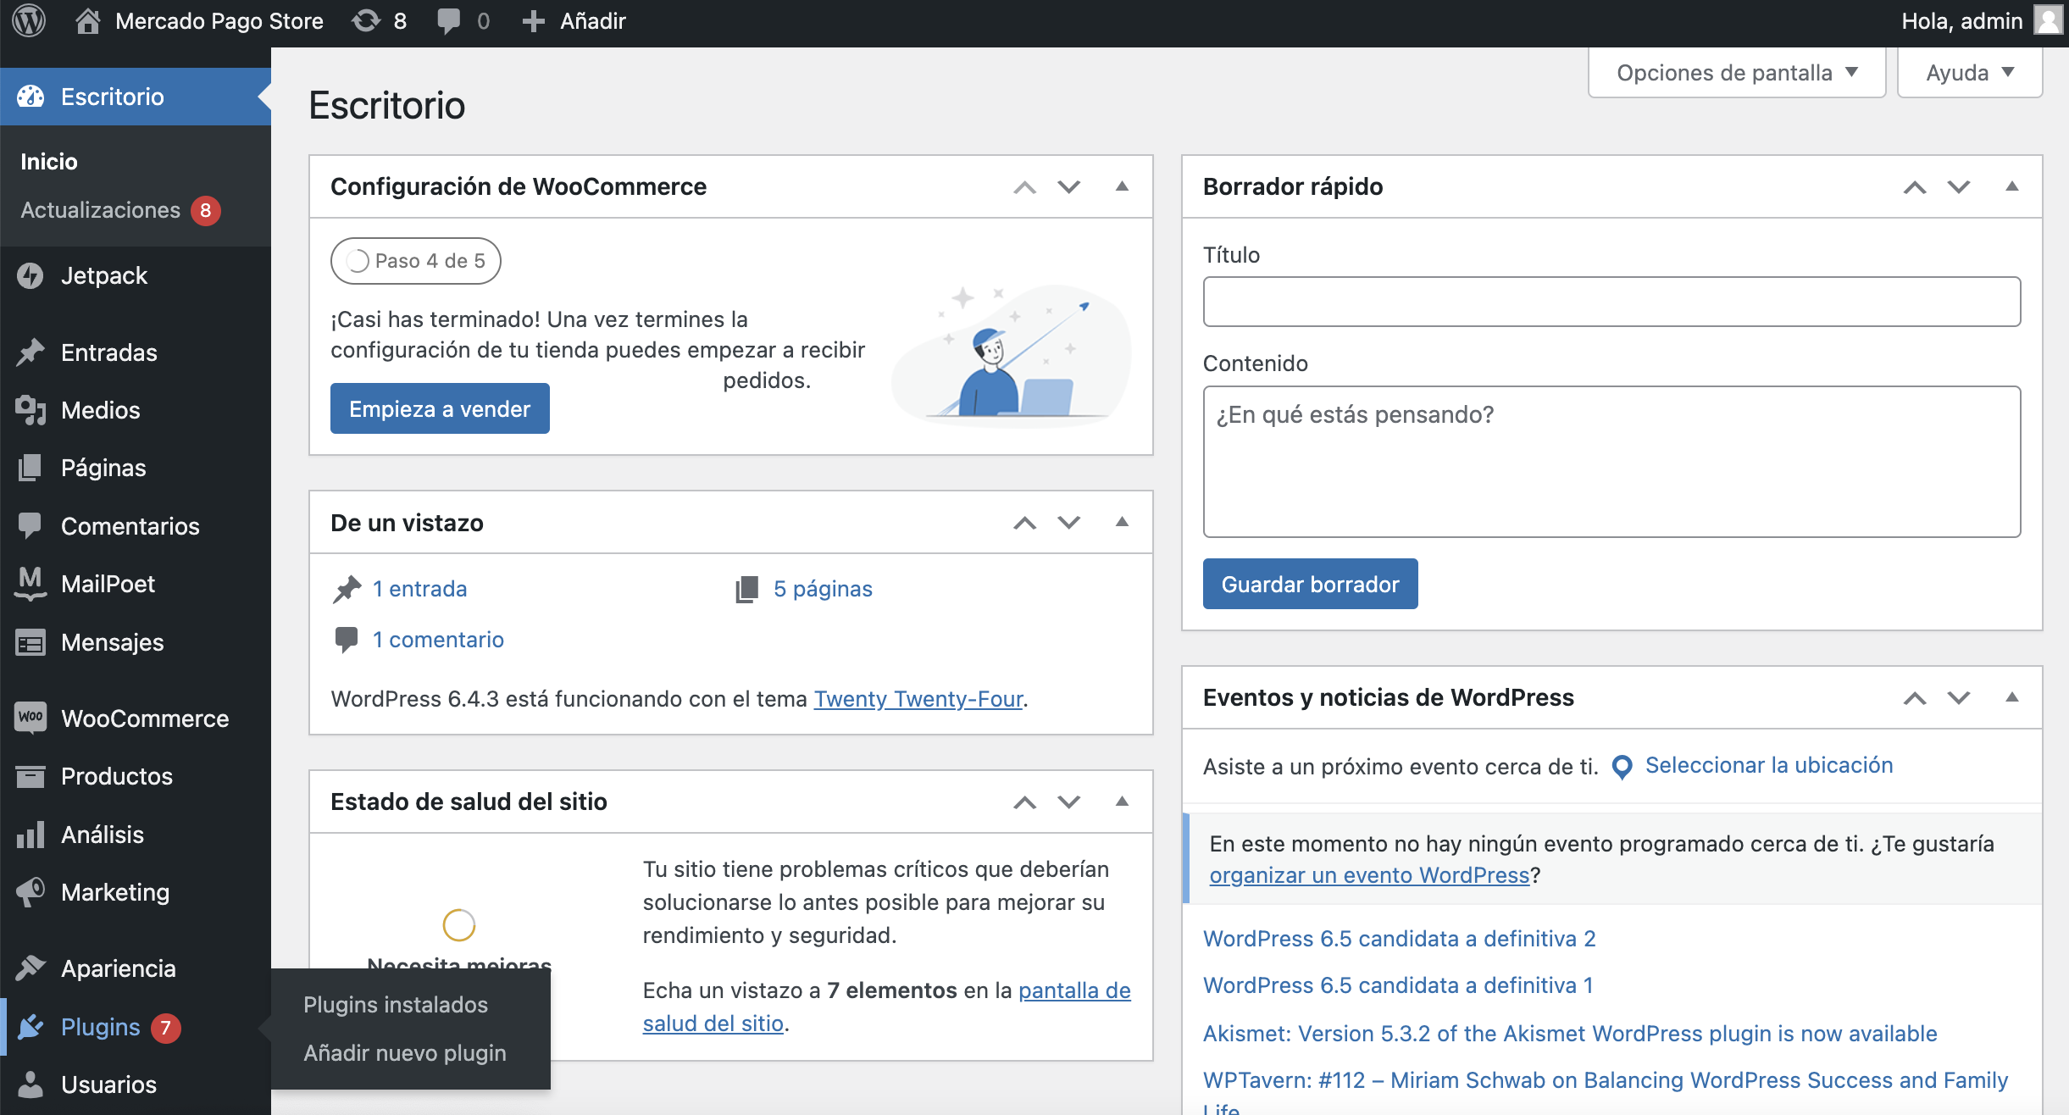Click the Marketing megaphone icon
This screenshot has height=1115, width=2069.
(x=31, y=892)
